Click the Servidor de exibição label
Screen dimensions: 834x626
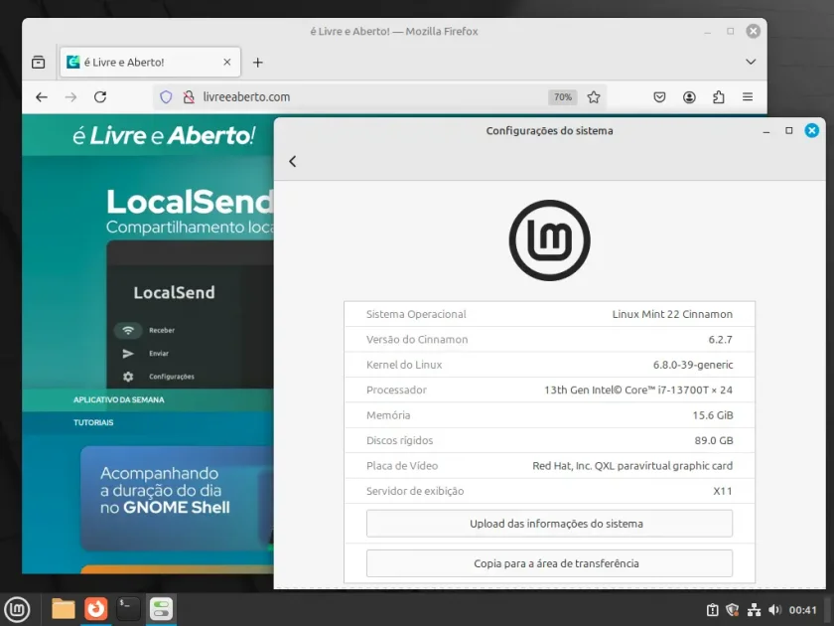click(415, 491)
